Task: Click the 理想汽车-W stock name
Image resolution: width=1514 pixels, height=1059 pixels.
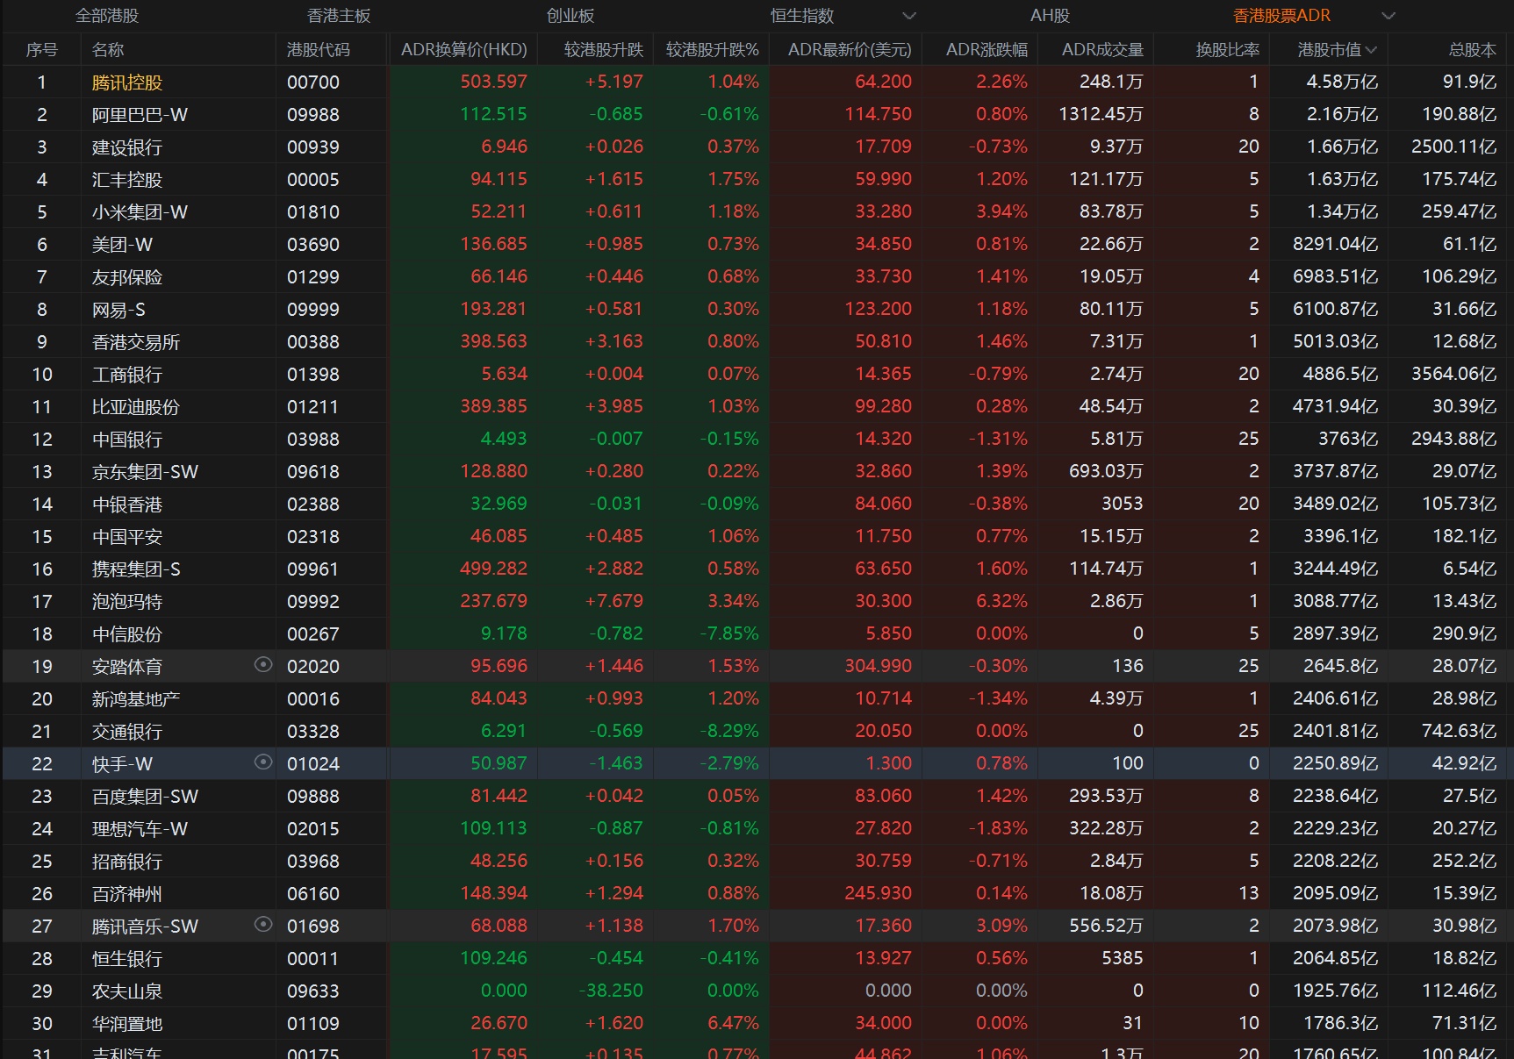Action: tap(140, 829)
